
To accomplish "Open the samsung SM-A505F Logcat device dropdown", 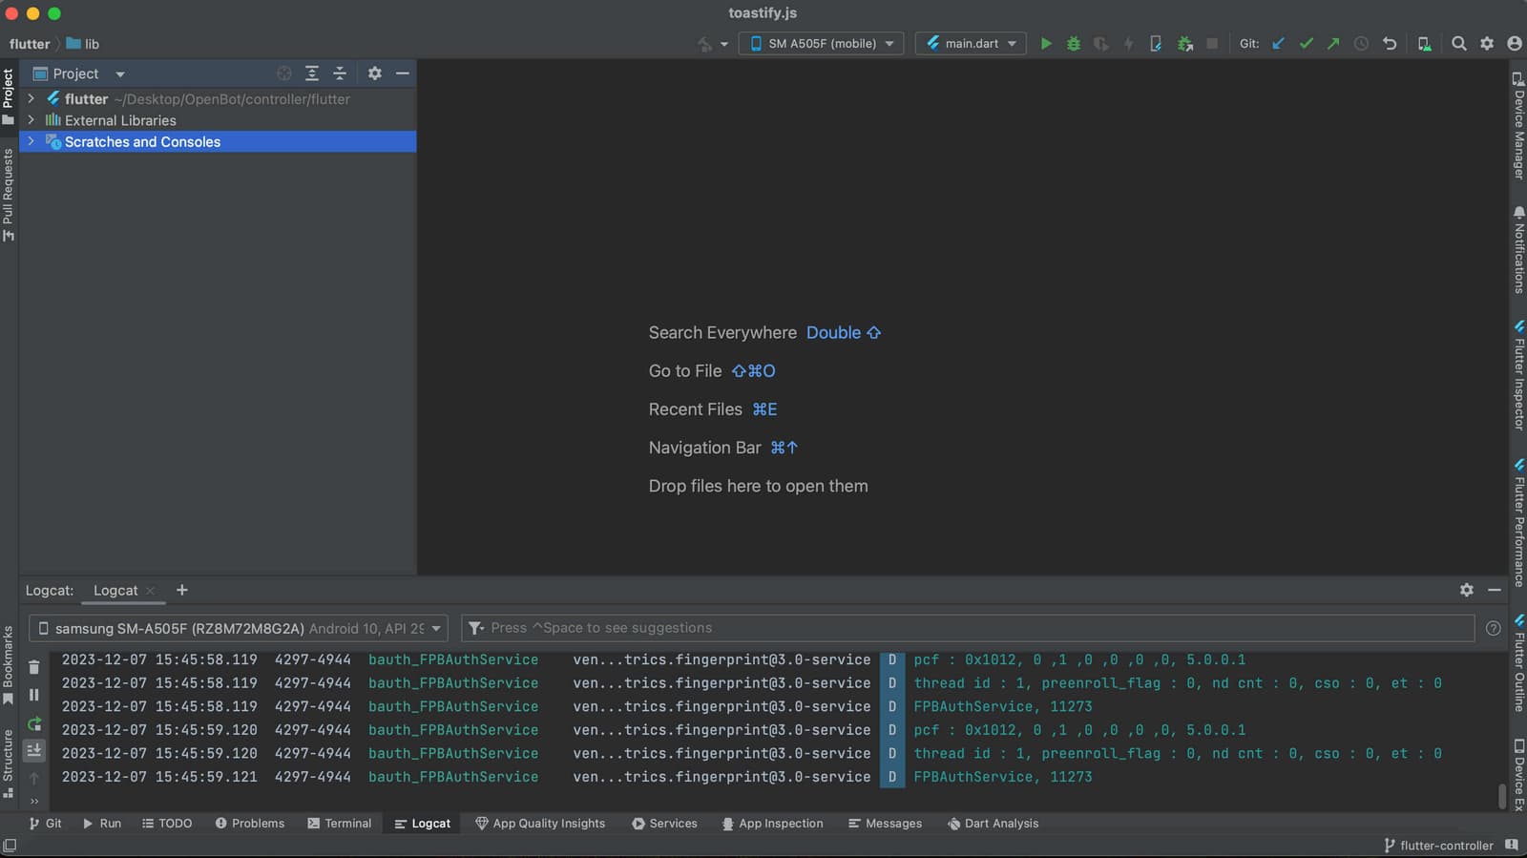I will click(x=239, y=628).
